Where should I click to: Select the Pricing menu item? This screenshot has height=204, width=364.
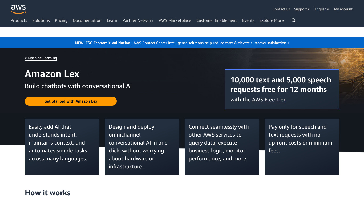click(x=61, y=20)
